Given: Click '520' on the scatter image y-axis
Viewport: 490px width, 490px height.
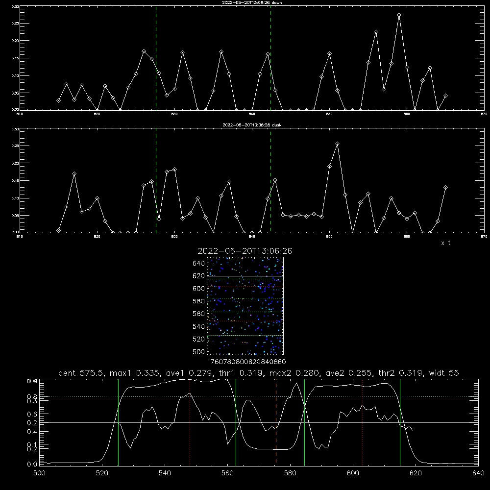Looking at the screenshot, I should 199,339.
